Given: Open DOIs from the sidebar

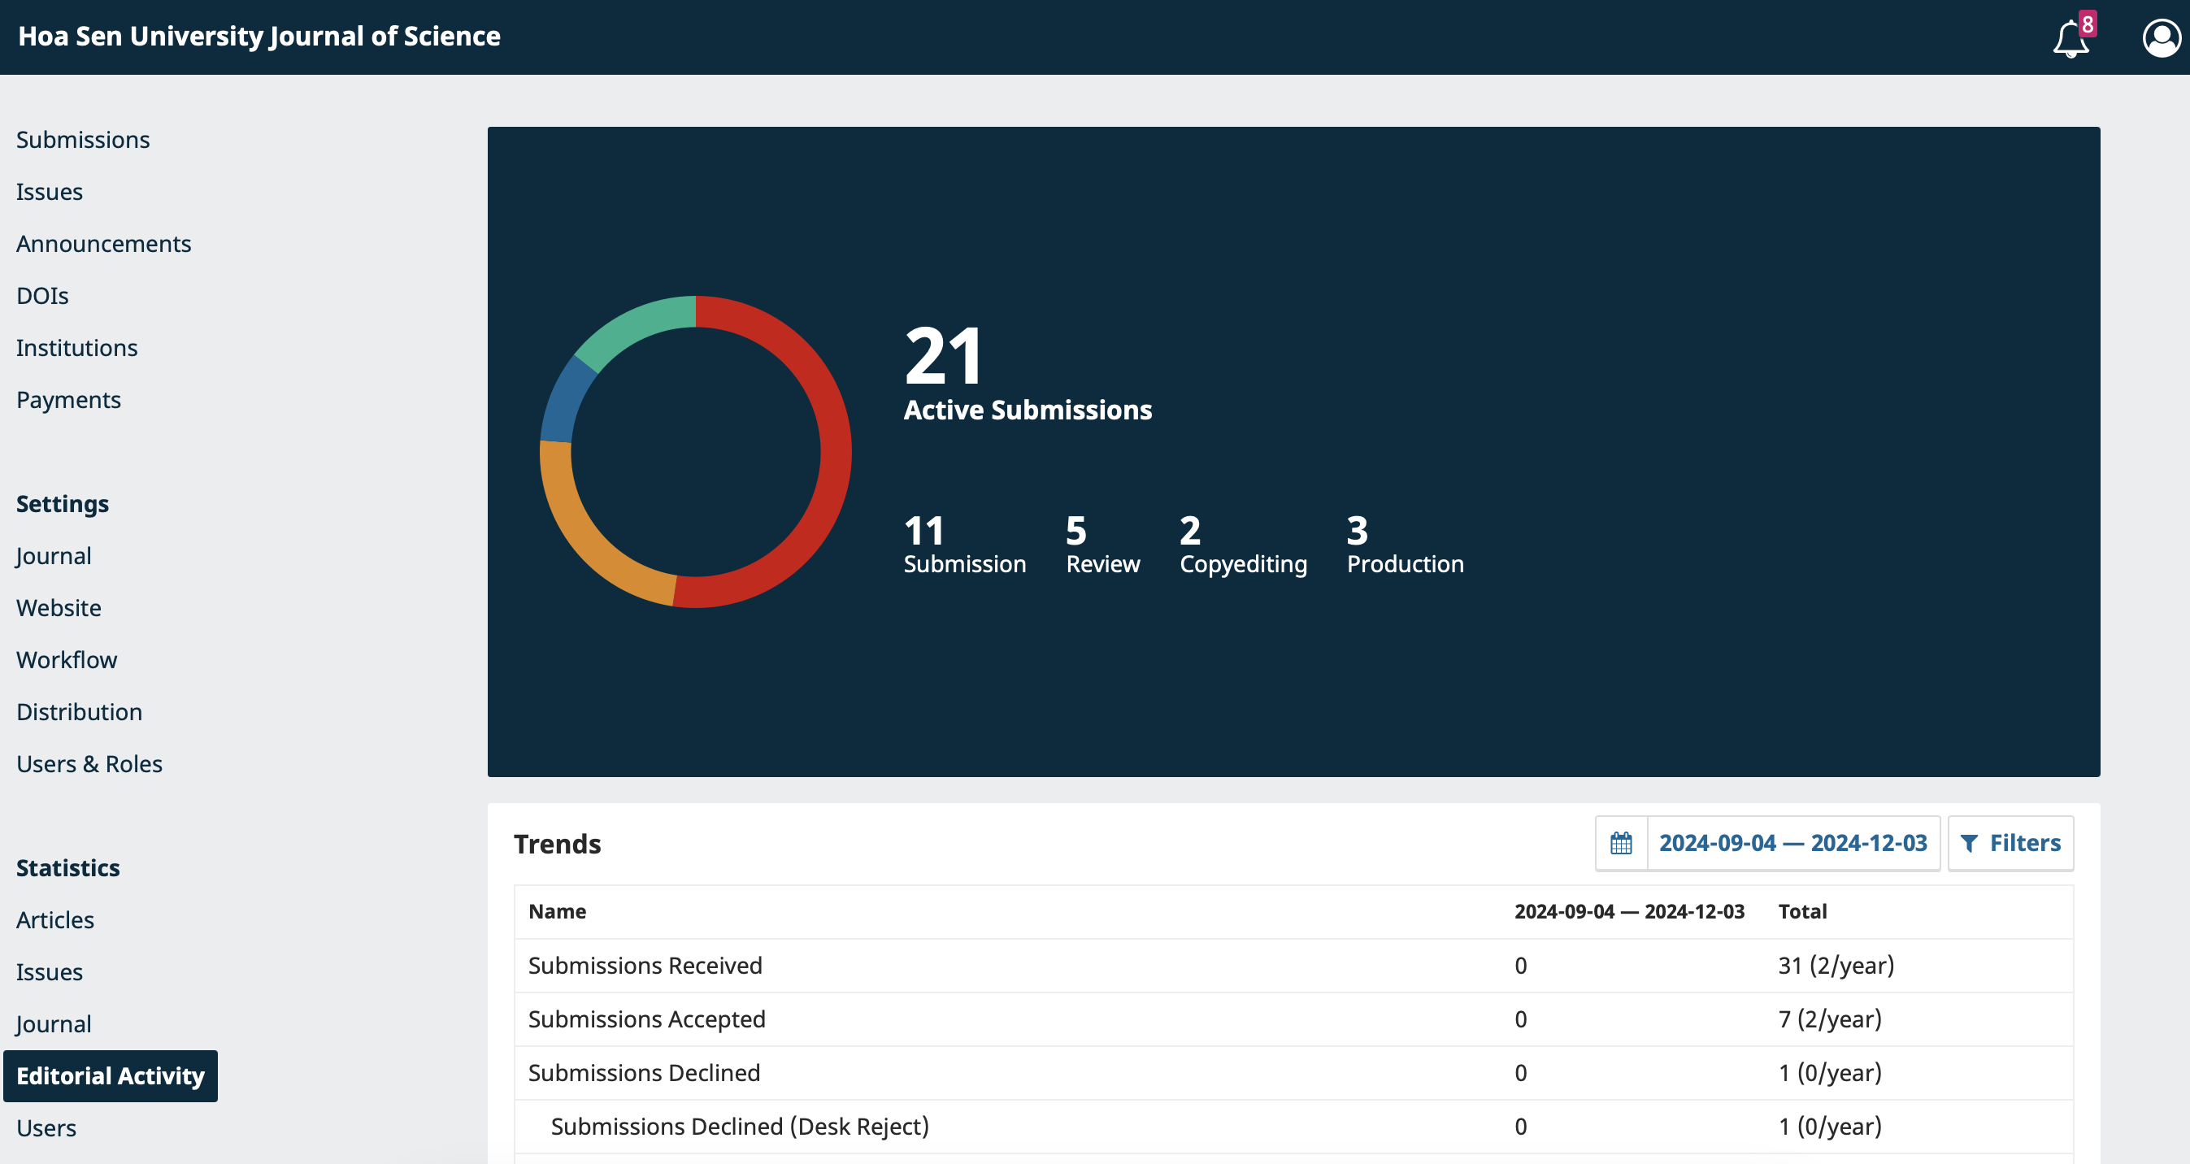Looking at the screenshot, I should click(41, 295).
